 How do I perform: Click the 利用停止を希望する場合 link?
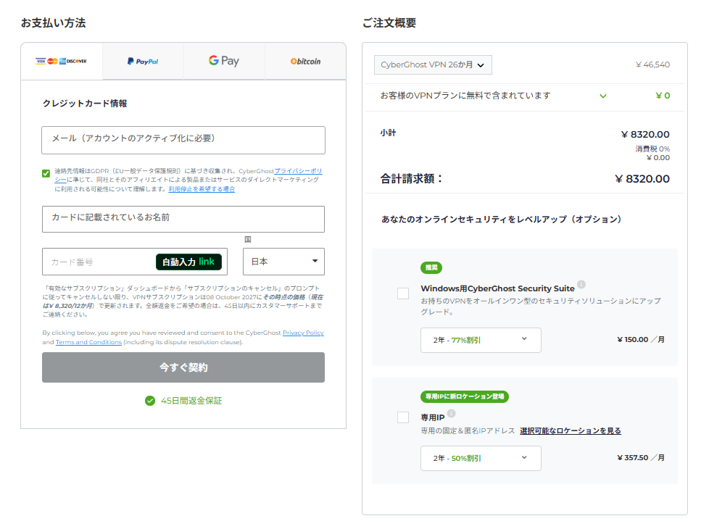coord(202,189)
